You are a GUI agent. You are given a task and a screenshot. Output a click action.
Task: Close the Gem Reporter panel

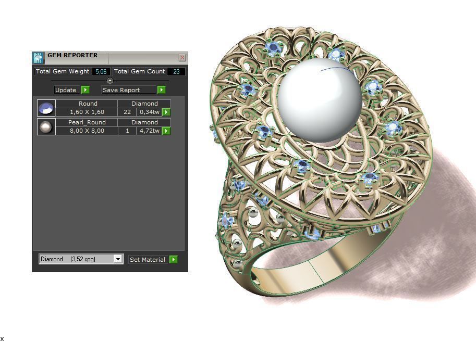(x=182, y=57)
